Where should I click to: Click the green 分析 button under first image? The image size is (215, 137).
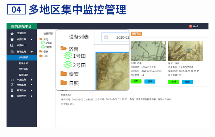tap(136, 82)
